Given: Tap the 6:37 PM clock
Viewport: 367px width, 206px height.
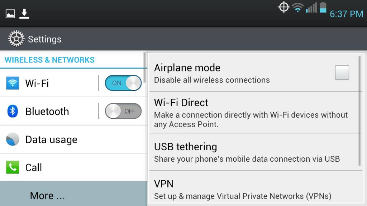Looking at the screenshot, I should coord(347,14).
